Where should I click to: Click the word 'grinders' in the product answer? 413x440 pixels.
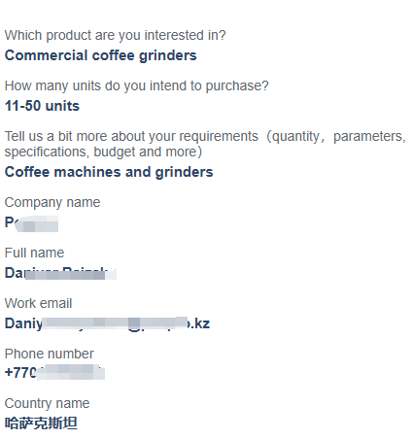[168, 55]
